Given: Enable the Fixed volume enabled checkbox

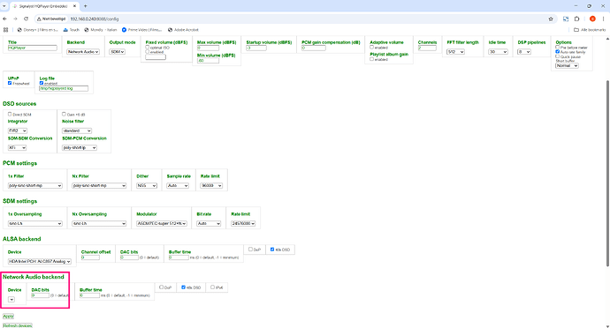Looking at the screenshot, I should 148,52.
